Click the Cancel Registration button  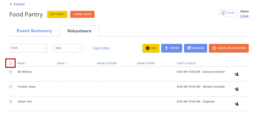pyautogui.click(x=229, y=48)
